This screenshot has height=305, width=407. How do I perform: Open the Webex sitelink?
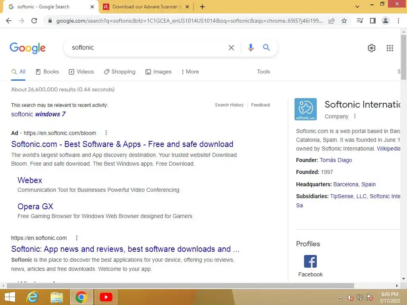coord(30,180)
